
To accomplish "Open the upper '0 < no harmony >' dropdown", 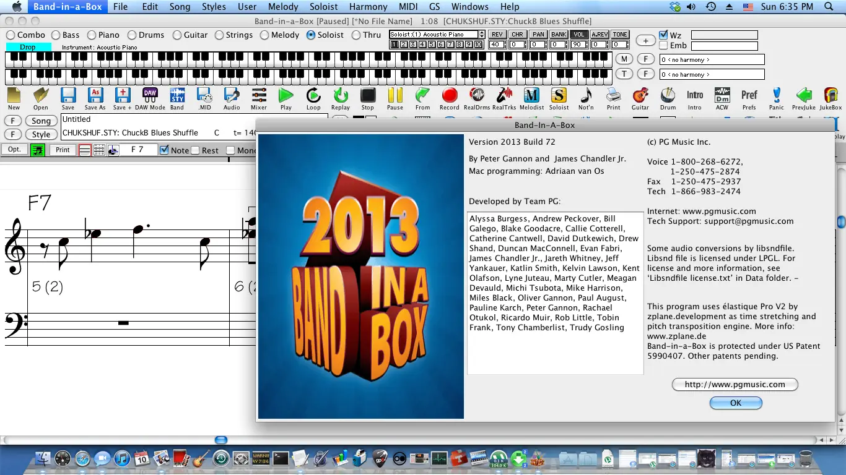I will [712, 59].
